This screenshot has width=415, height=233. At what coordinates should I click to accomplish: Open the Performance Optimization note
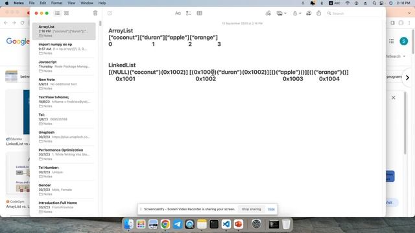(x=64, y=154)
